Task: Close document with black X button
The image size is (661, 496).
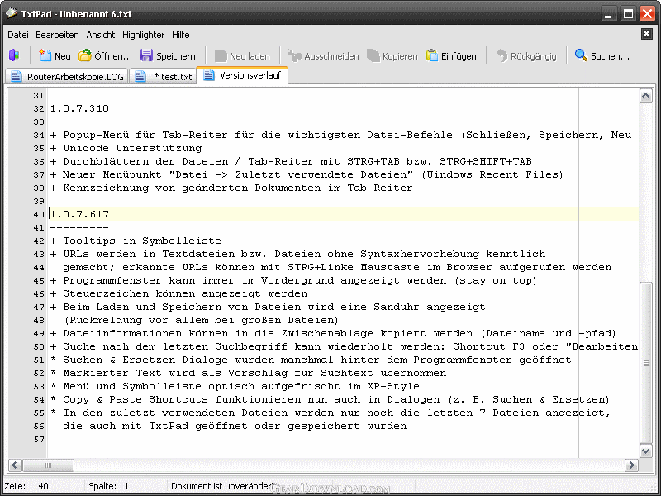Action: 646,34
